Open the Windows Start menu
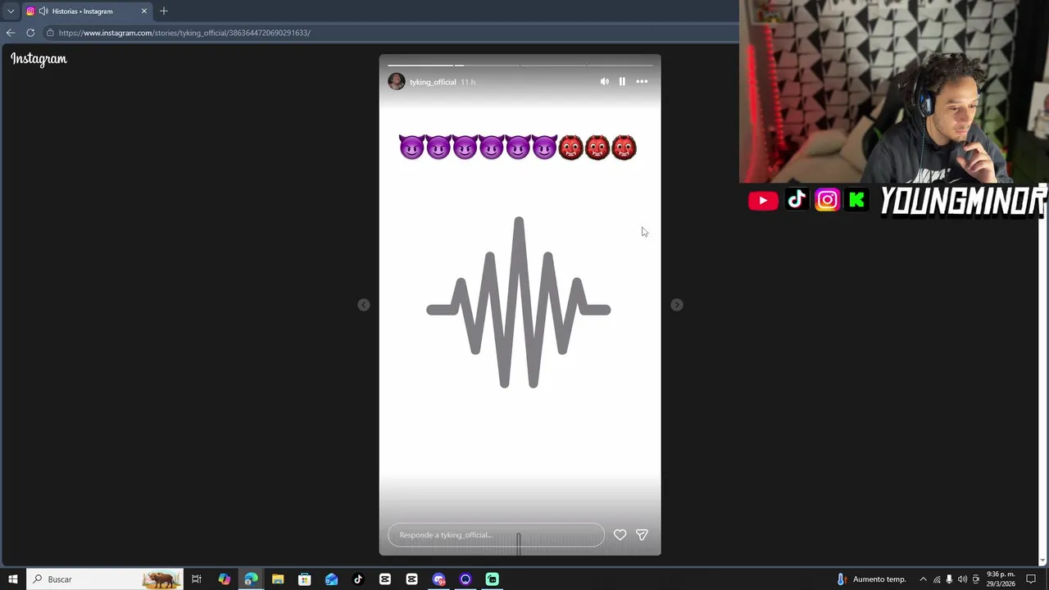This screenshot has width=1049, height=590. [x=12, y=579]
